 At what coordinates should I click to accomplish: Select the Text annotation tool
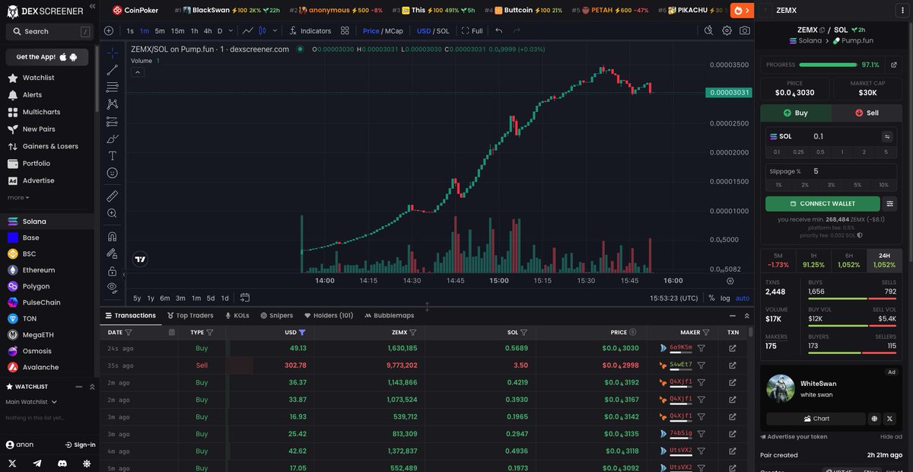click(x=113, y=155)
